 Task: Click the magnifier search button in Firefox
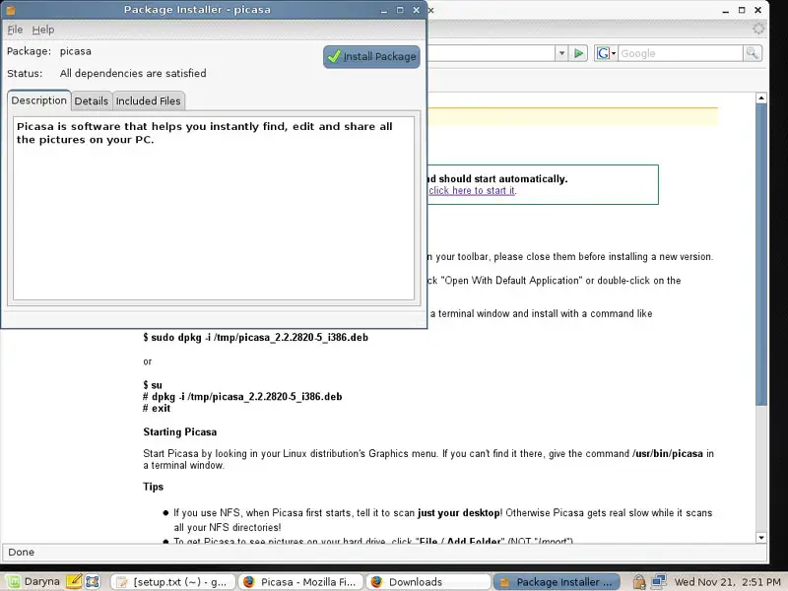753,53
